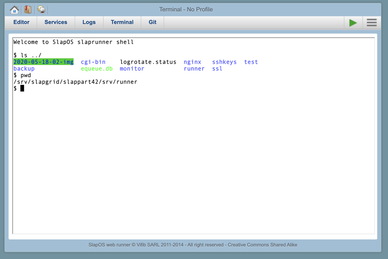Click the monitor directory name
Screen dimensions: 388x259
(132, 68)
